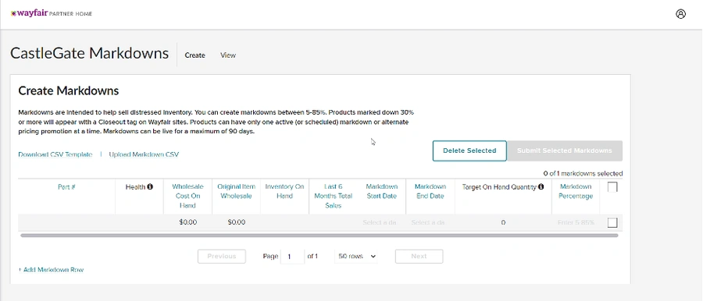Click the Next page button

point(419,257)
